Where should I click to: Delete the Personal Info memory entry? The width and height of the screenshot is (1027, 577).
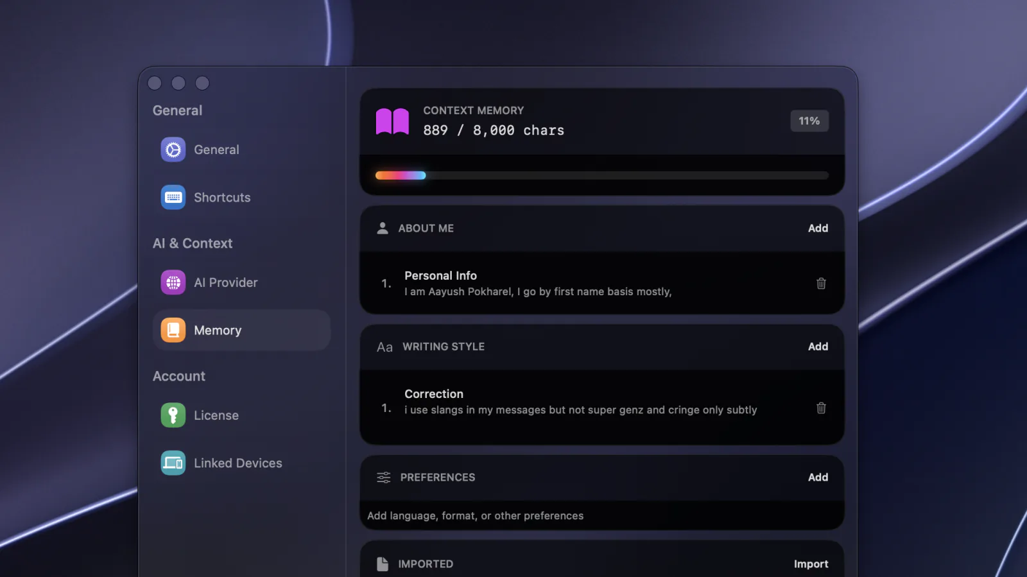click(x=821, y=283)
